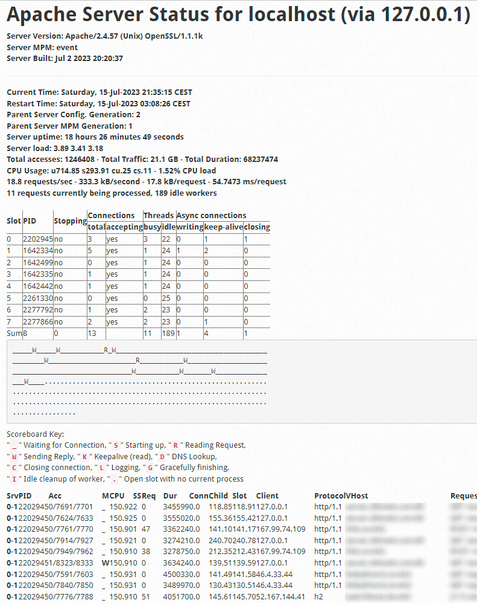Click 'Server load: 3.89 3.41 3.18'
477x603 pixels.
tap(55, 148)
